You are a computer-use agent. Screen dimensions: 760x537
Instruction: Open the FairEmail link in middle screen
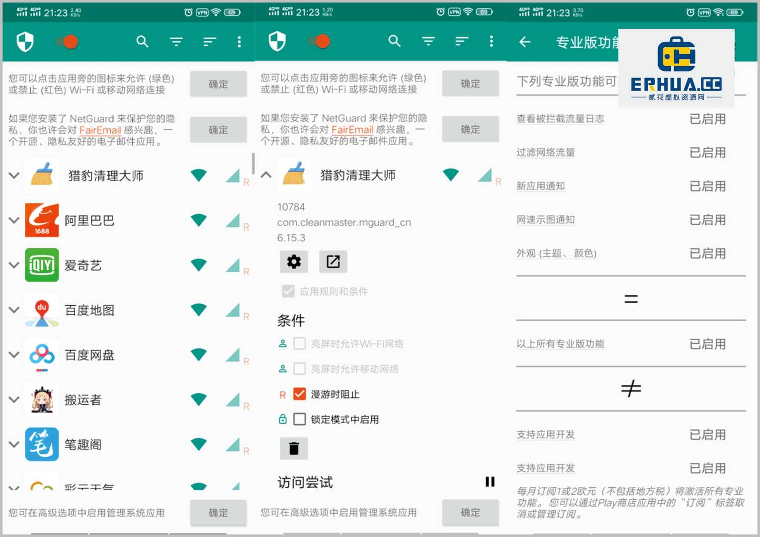point(352,130)
